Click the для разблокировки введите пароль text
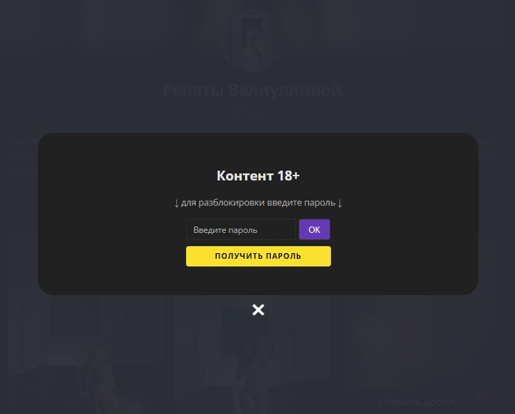Screen dimensions: 515x414 [x=258, y=203]
